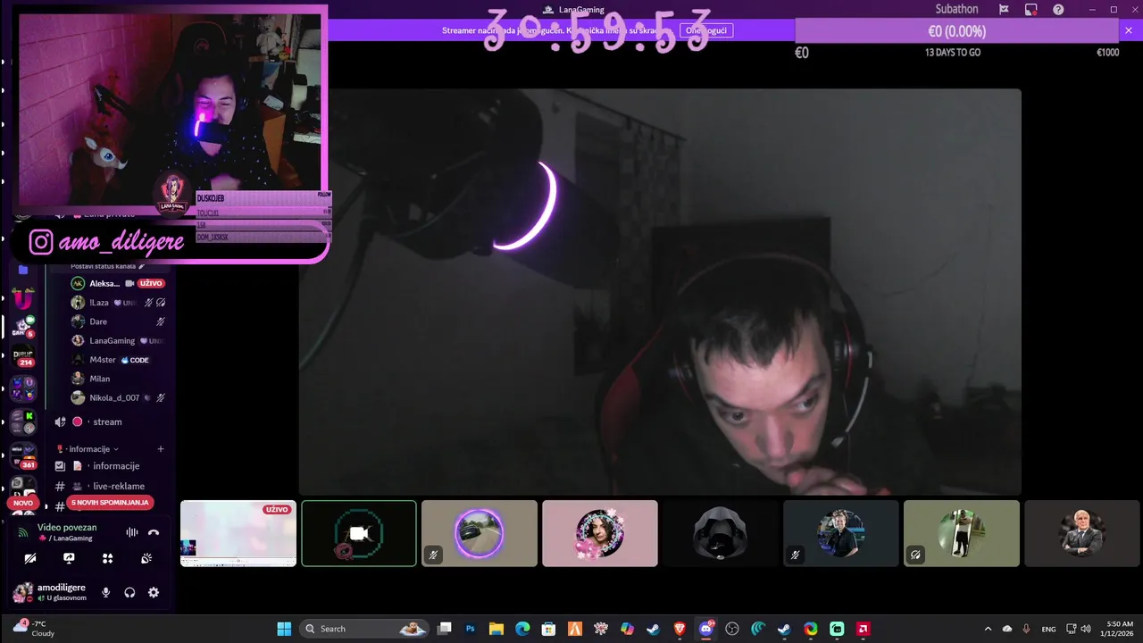The image size is (1143, 643).
Task: Open the server with 361 badge
Action: [23, 456]
